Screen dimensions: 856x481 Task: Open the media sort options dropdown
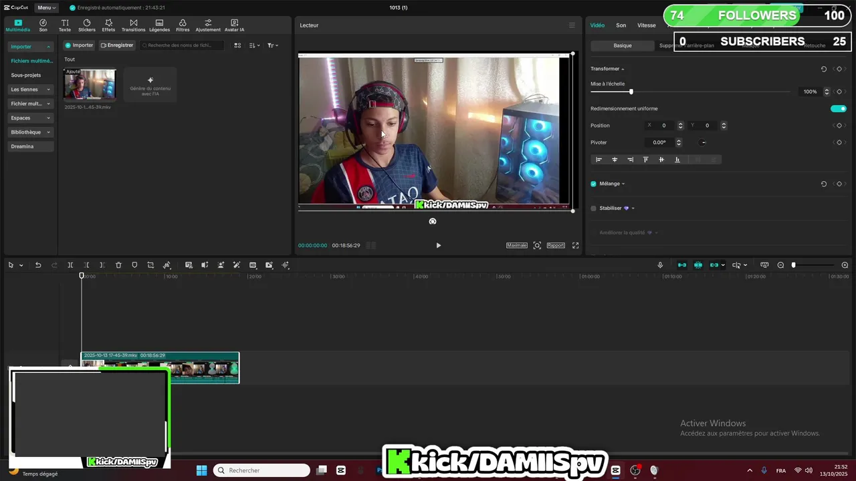coord(254,45)
